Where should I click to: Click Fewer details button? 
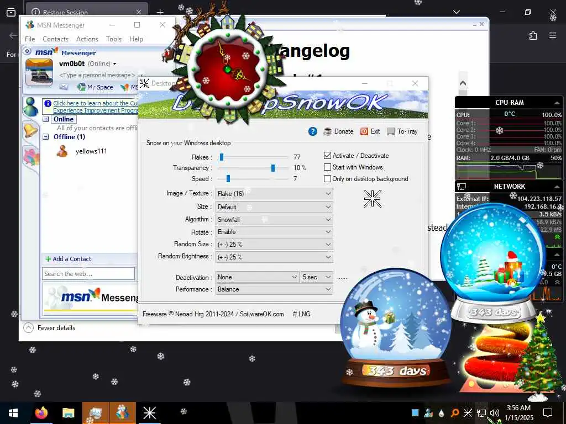point(49,328)
